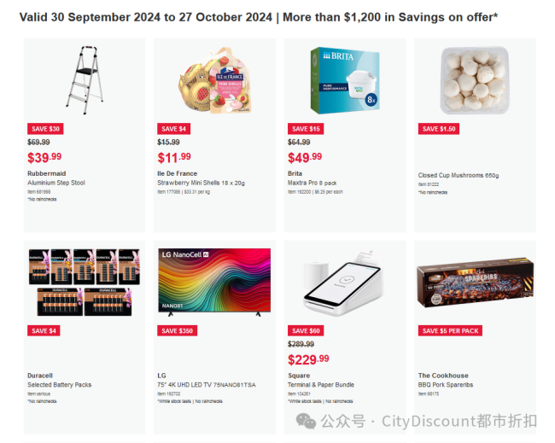Click the WeChat logo icon in watermark
555x443 pixels.
coord(306,421)
